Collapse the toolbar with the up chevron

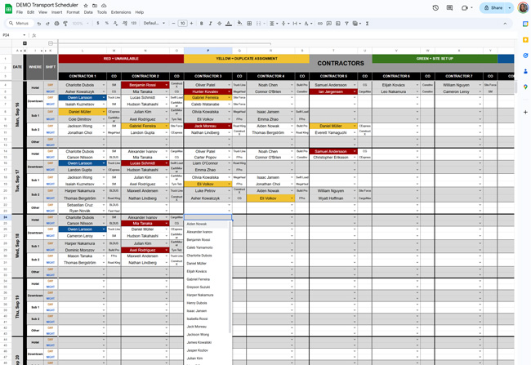(505, 24)
